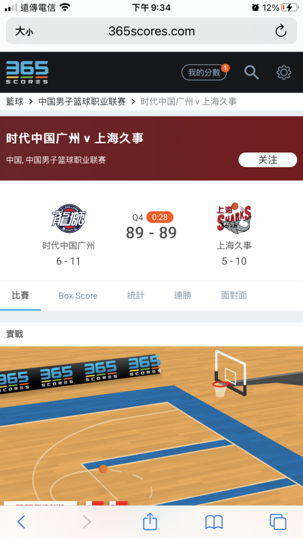This screenshot has width=303, height=538.
Task: Tap the 365Scores logo
Action: (27, 73)
